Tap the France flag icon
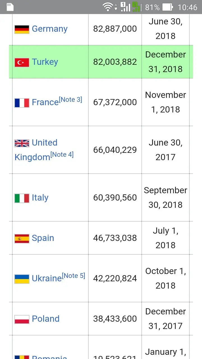 pyautogui.click(x=22, y=103)
